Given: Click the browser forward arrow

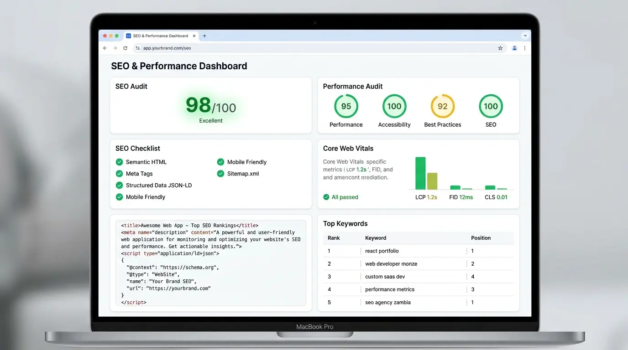Looking at the screenshot, I should click(x=115, y=48).
